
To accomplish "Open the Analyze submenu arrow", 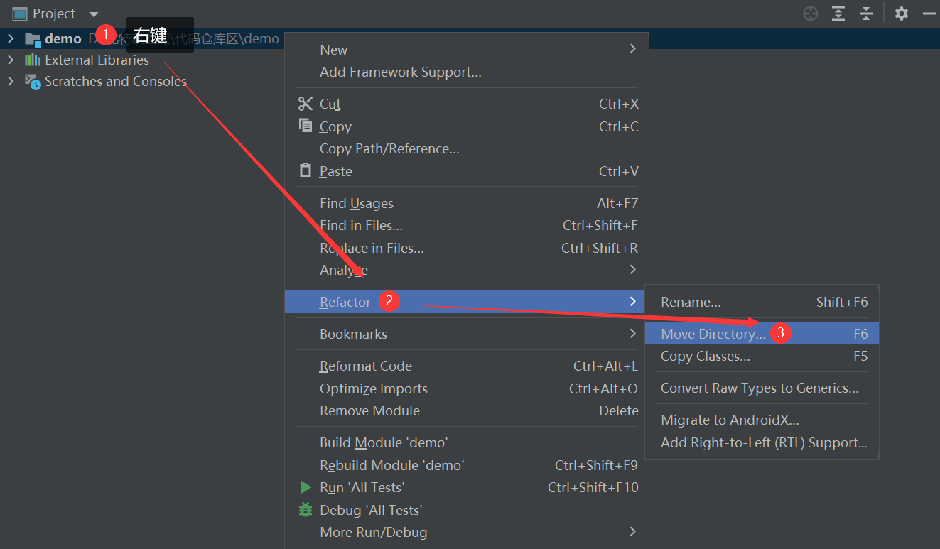I will (632, 269).
